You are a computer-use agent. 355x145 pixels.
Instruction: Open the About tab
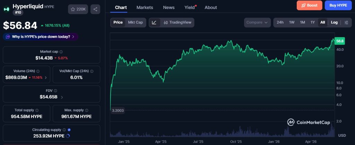point(211,8)
